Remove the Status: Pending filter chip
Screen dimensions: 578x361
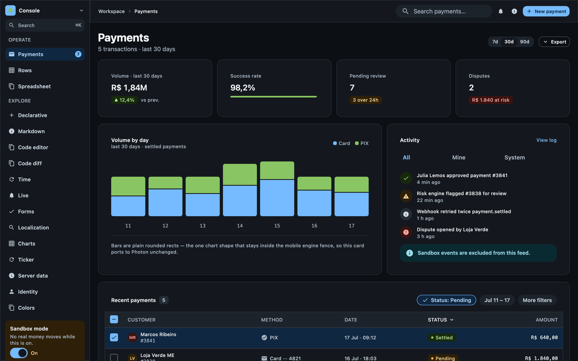tap(447, 300)
